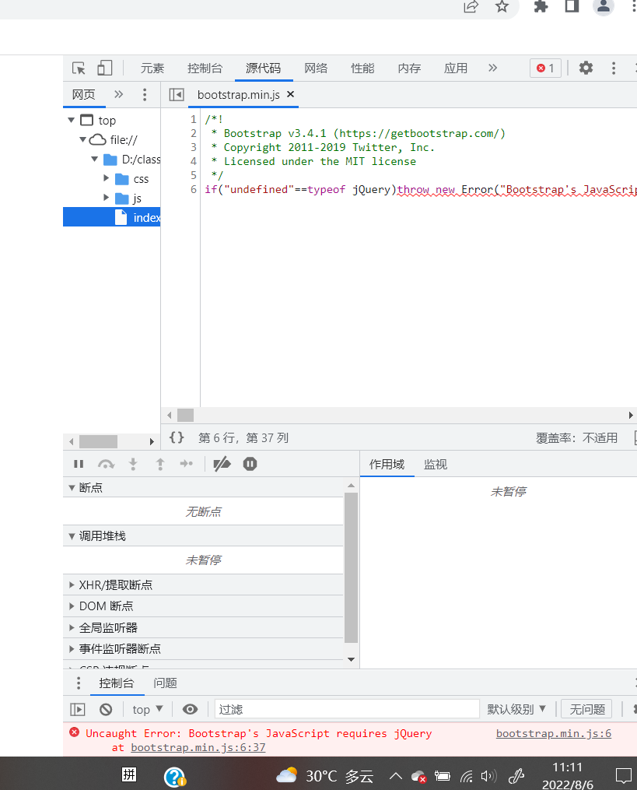
Task: Share this page icon
Action: [471, 6]
